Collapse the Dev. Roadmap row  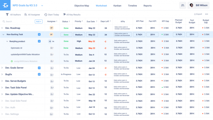[x=2, y=28]
